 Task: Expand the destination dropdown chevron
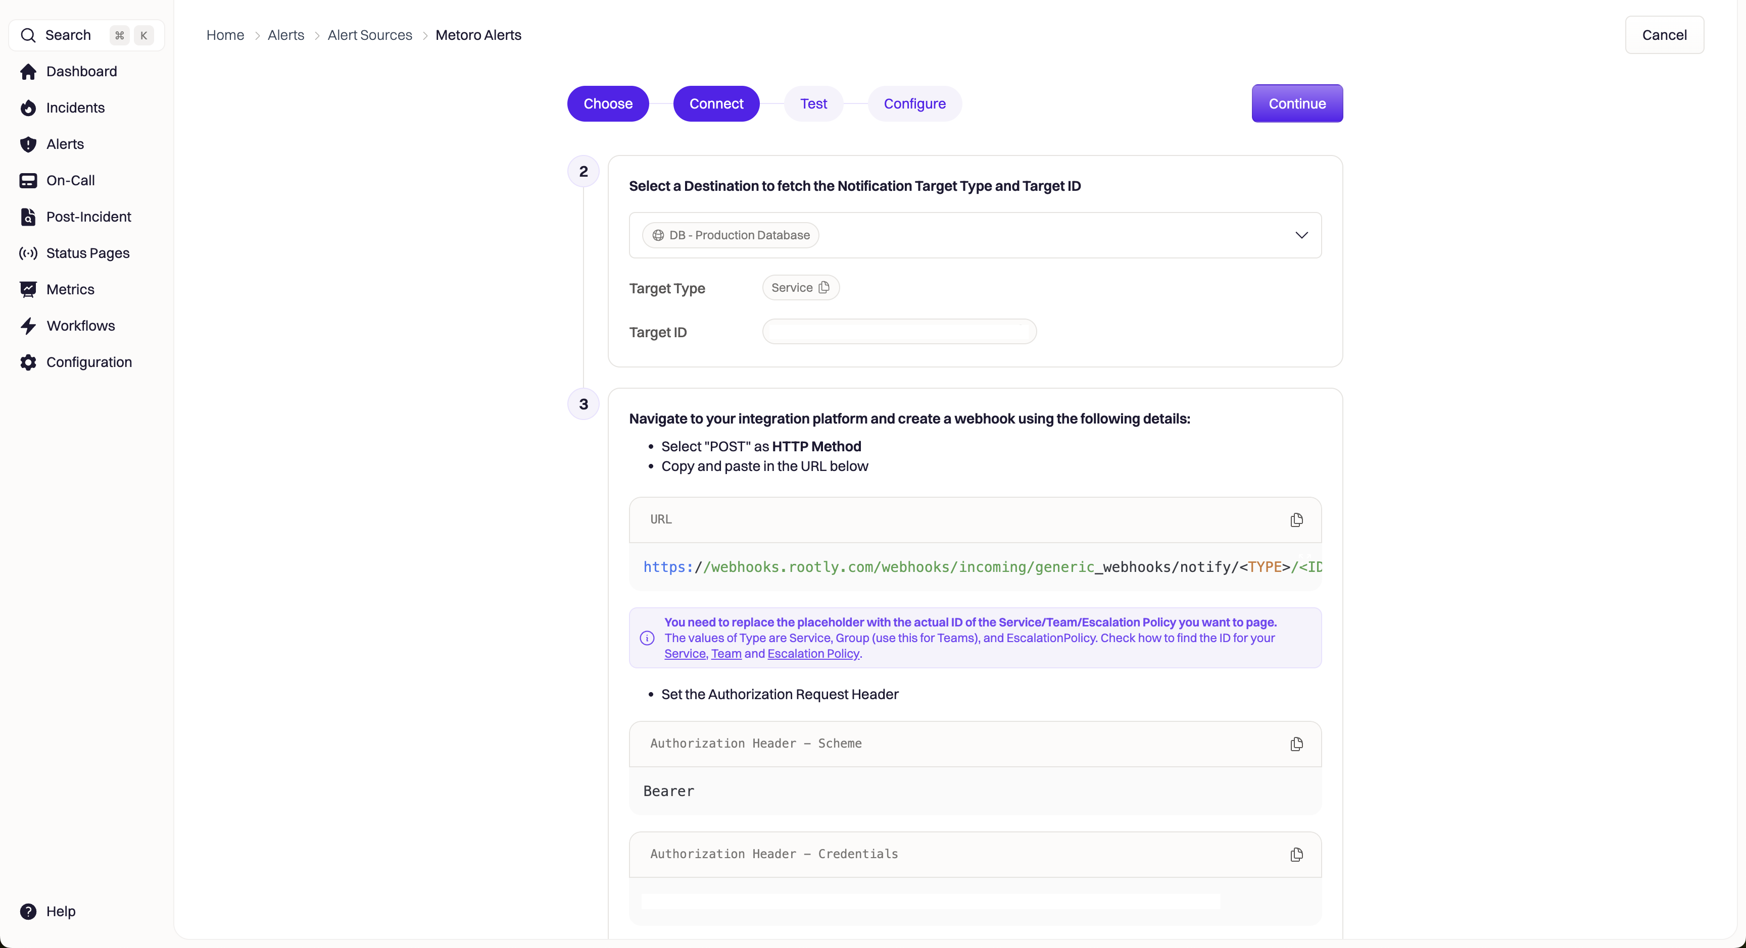(x=1301, y=235)
